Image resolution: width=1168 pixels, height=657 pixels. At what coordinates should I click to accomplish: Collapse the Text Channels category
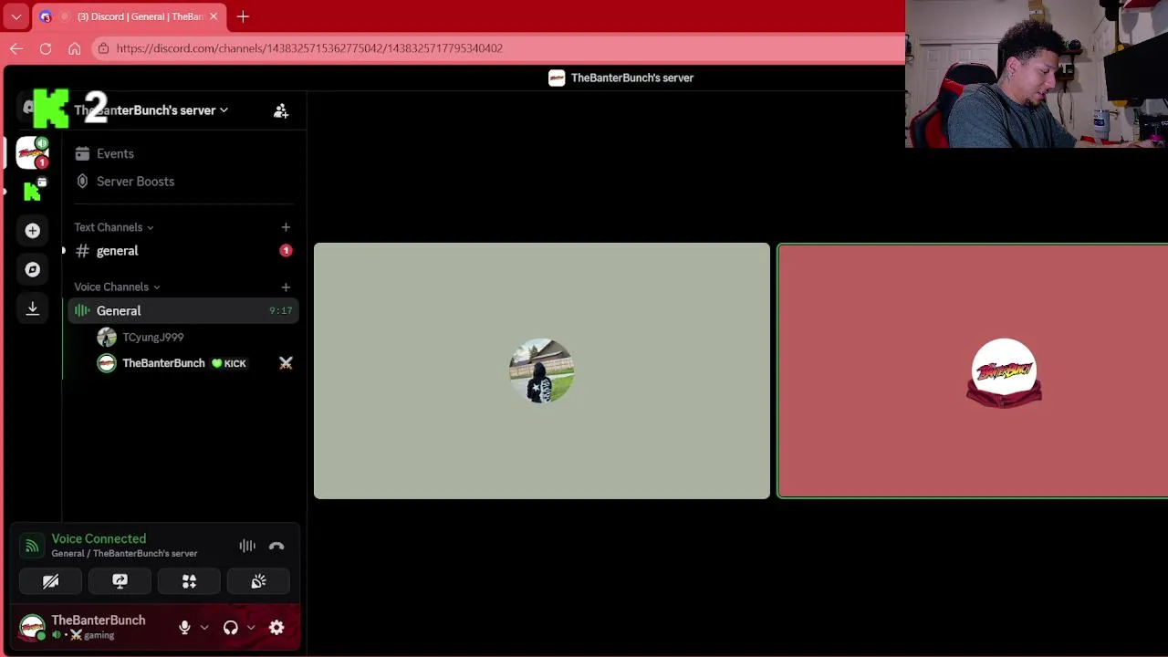[x=114, y=227]
